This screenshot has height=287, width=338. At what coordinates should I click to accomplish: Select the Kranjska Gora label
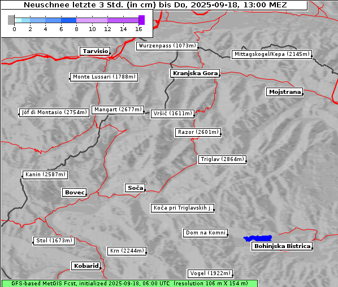pos(195,73)
